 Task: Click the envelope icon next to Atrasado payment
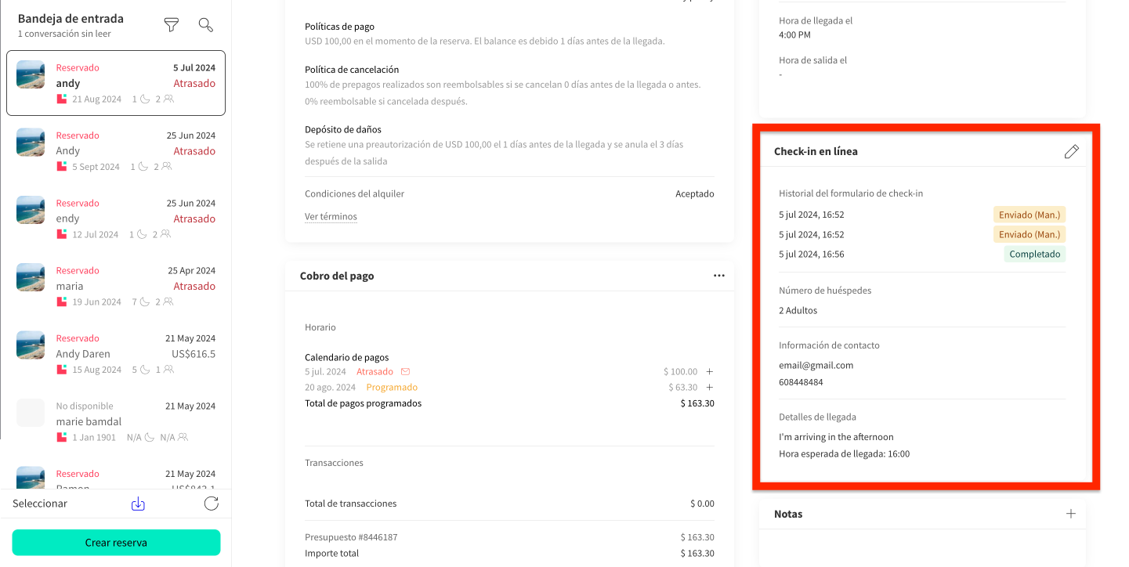tap(405, 371)
